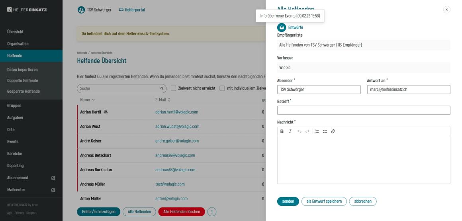Click the Info über neue Events draft entry
This screenshot has width=462, height=221.
[290, 16]
